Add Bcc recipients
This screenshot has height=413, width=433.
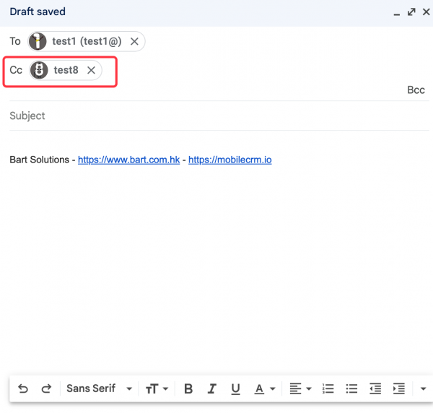416,90
